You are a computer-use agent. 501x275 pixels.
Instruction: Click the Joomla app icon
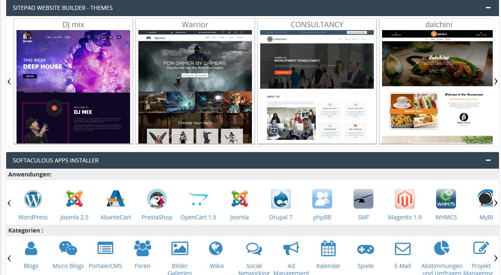point(240,199)
